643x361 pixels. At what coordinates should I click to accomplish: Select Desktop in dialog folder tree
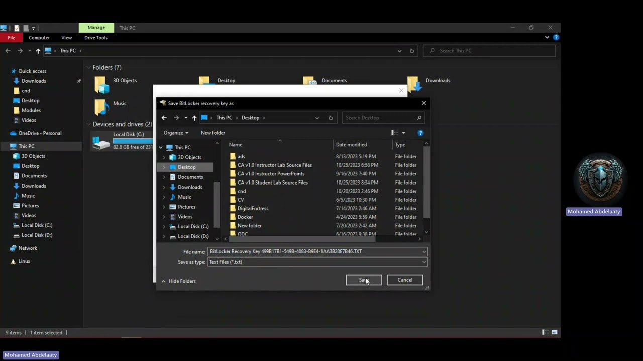click(x=186, y=167)
